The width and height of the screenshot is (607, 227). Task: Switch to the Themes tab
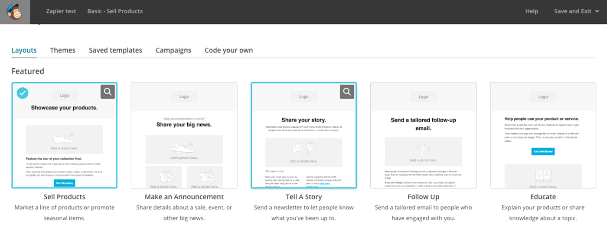[63, 50]
